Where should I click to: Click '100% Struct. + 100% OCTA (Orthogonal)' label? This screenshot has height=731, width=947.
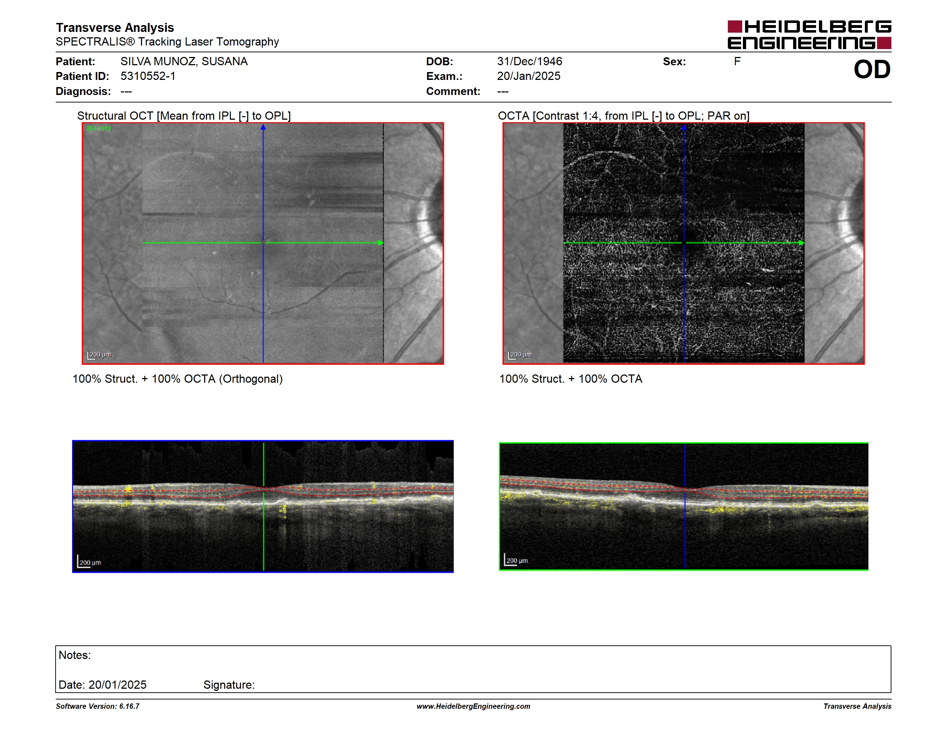[x=177, y=379]
